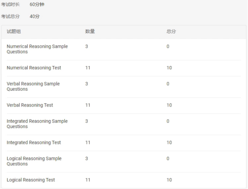The height and width of the screenshot is (189, 248).
Task: Click the 试题组 column header
Action: (14, 32)
